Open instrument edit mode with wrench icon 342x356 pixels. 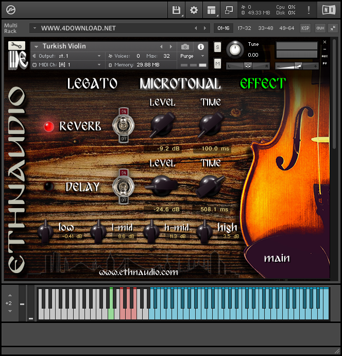pos(17,46)
